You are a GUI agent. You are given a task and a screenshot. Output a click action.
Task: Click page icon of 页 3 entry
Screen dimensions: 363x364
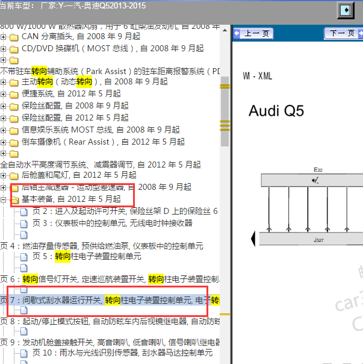(24, 224)
